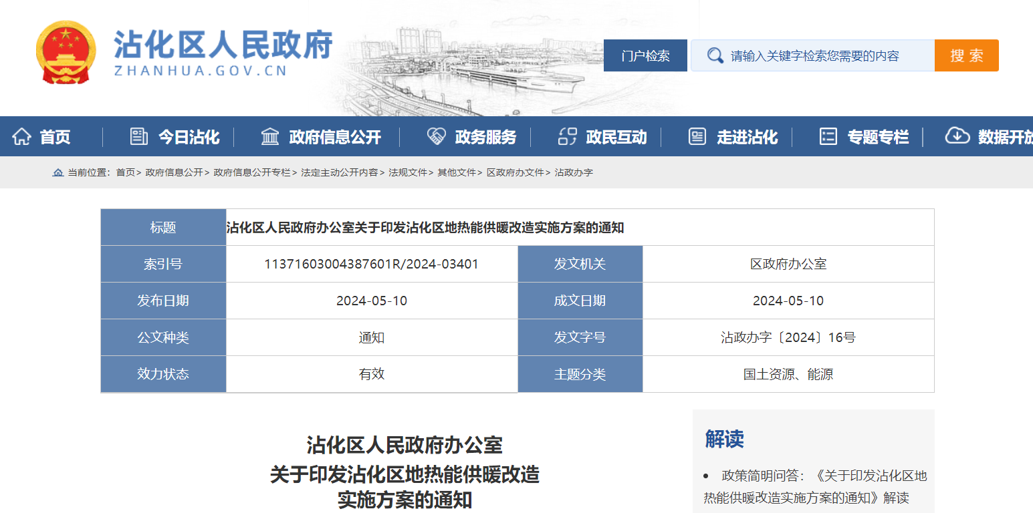Click the keyword search input field
Image resolution: width=1033 pixels, height=513 pixels.
click(822, 55)
